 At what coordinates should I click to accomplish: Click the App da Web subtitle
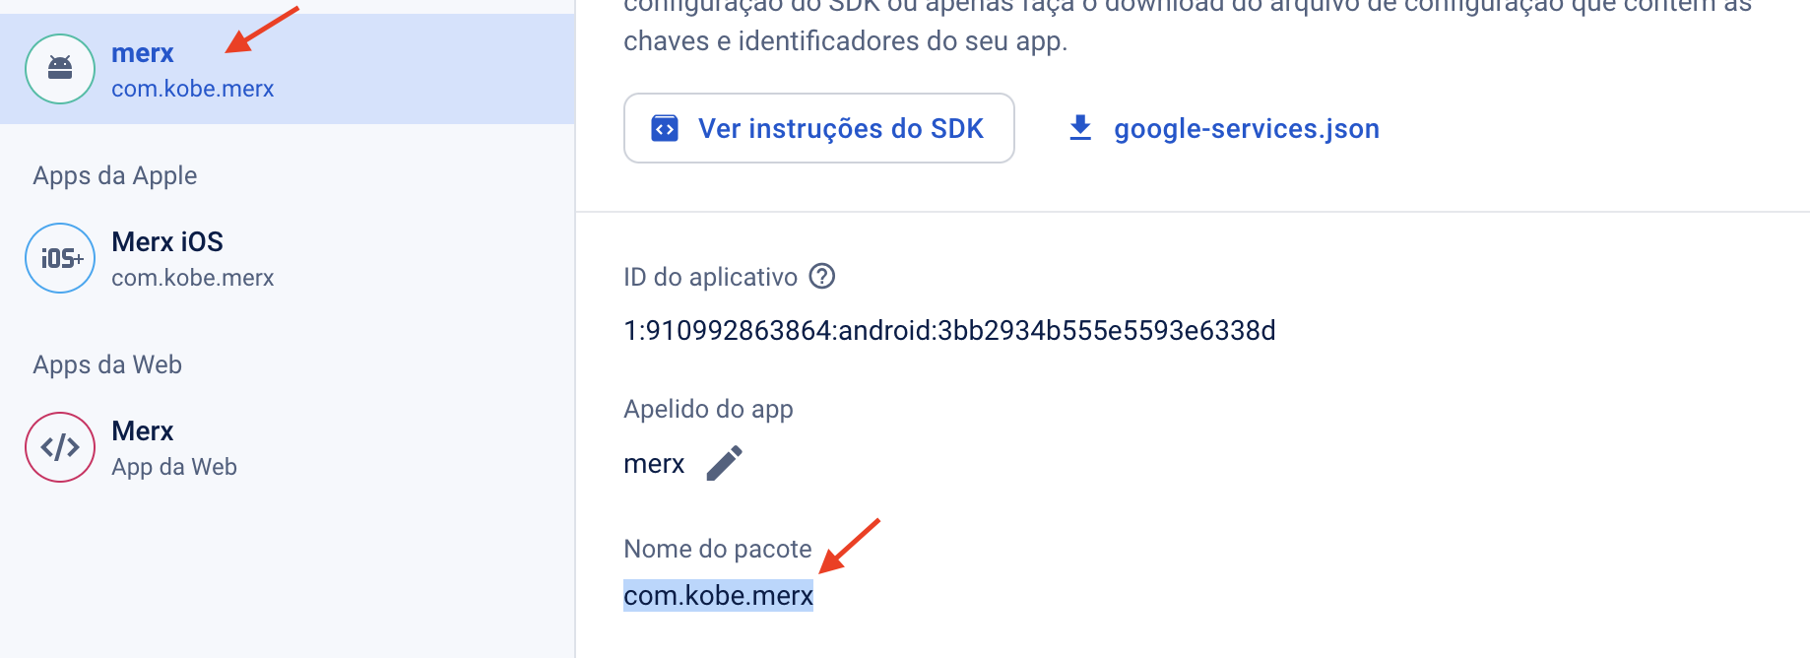174,467
